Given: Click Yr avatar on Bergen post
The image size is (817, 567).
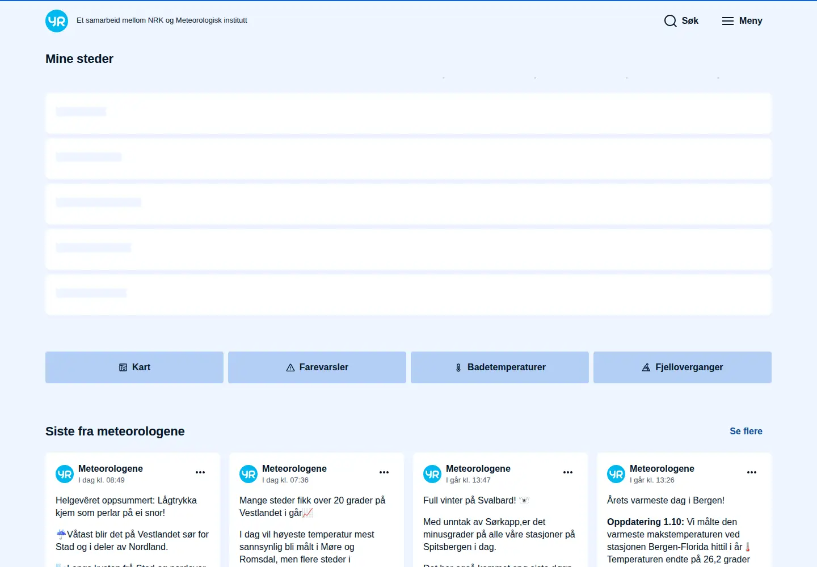Looking at the screenshot, I should pos(616,474).
